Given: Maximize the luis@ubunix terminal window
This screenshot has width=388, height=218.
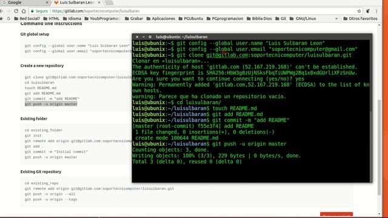Looking at the screenshot, I should pos(150,37).
